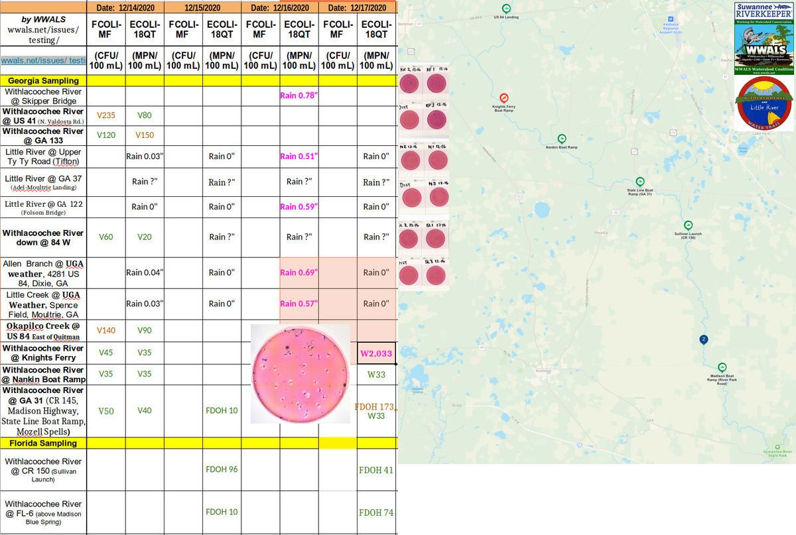Select the 'V235' cell for US 41
Image resolution: width=796 pixels, height=535 pixels.
pos(106,115)
